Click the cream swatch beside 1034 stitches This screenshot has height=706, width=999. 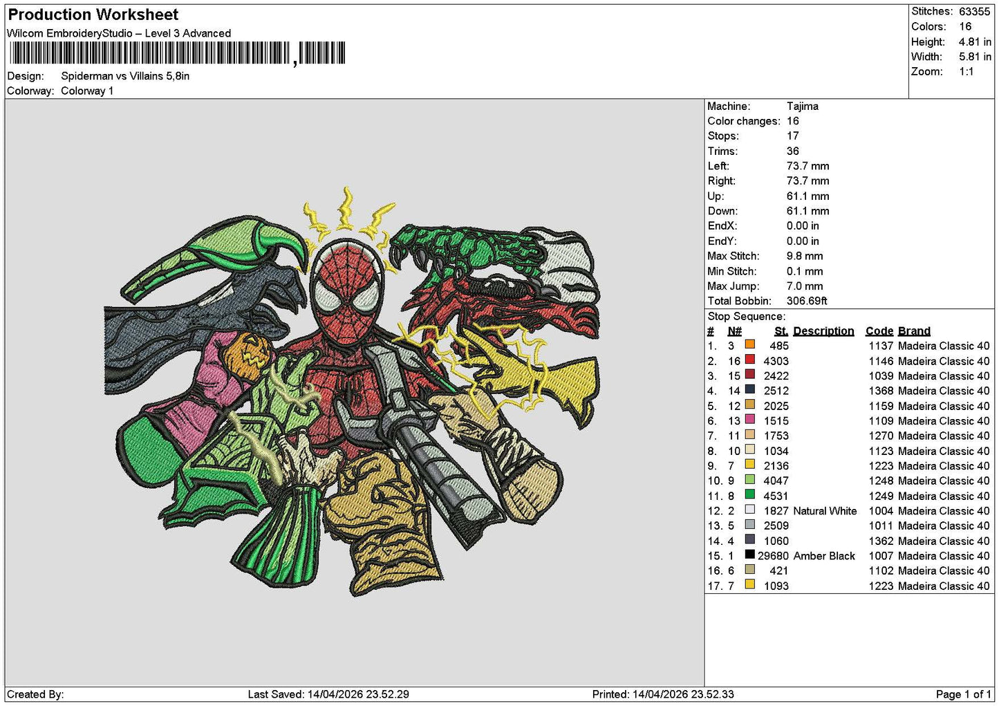coord(749,450)
